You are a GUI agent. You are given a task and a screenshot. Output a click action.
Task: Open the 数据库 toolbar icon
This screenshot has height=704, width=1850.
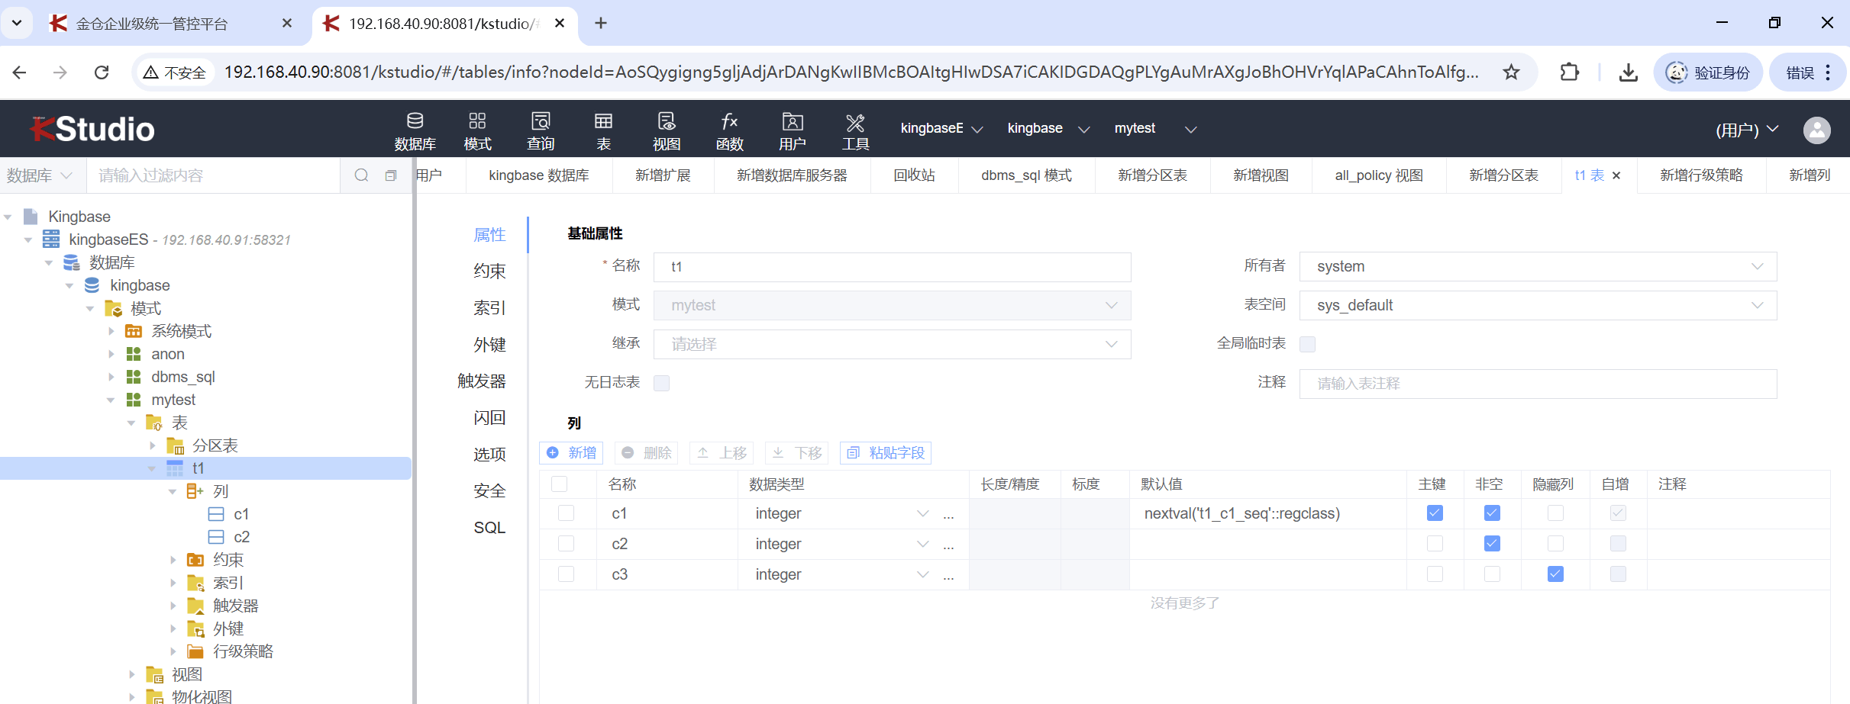tap(415, 130)
